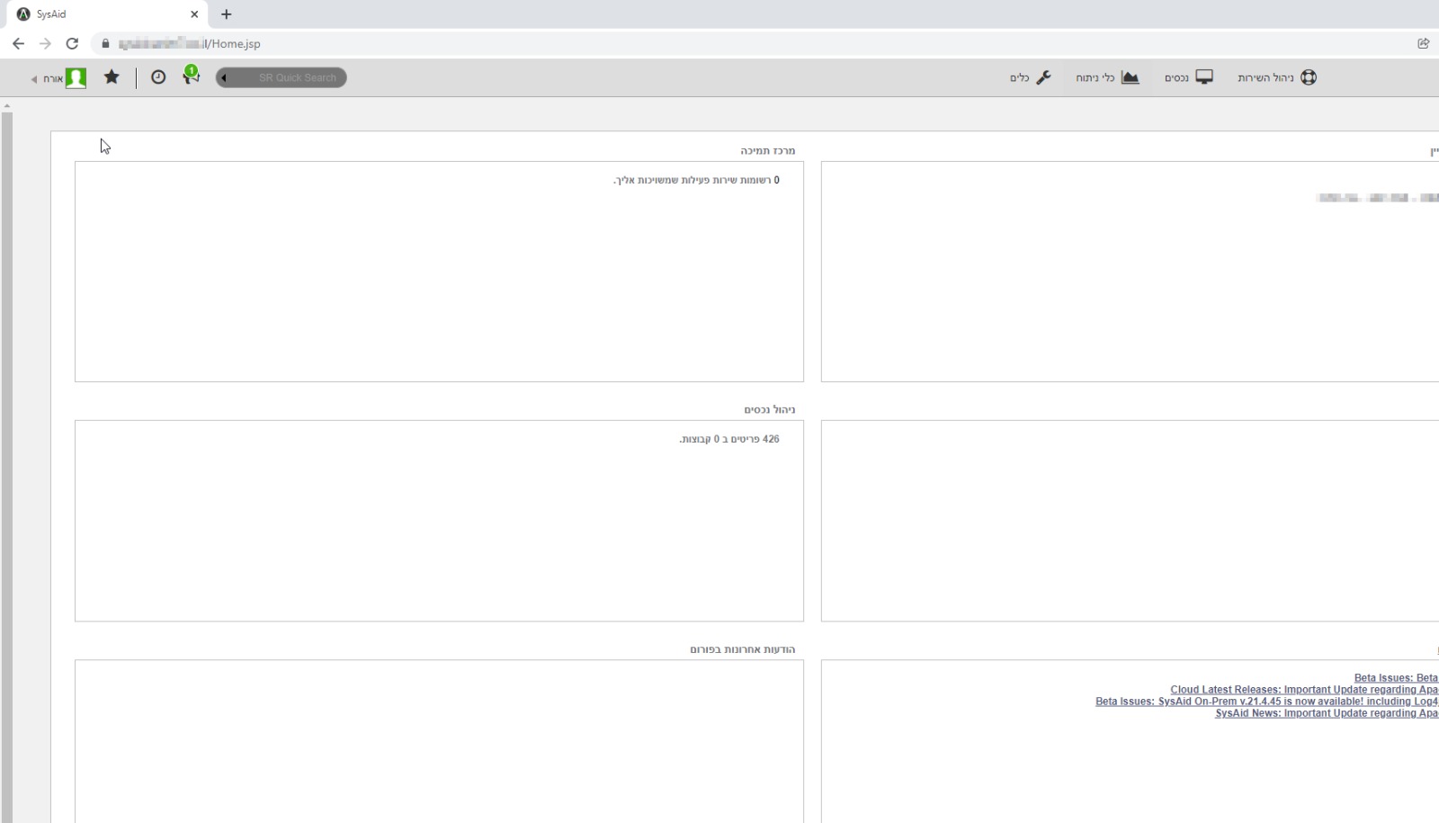Open the Tools (כלים) wrench menu
The height and width of the screenshot is (823, 1439).
(1042, 77)
